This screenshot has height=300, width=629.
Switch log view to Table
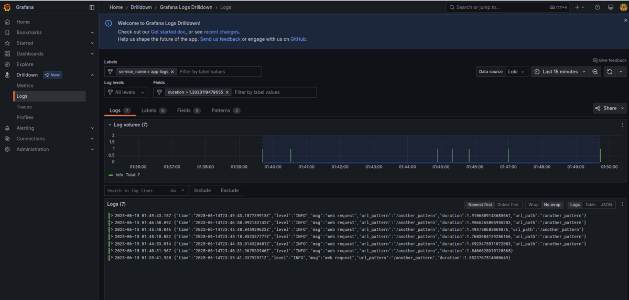tap(590, 205)
